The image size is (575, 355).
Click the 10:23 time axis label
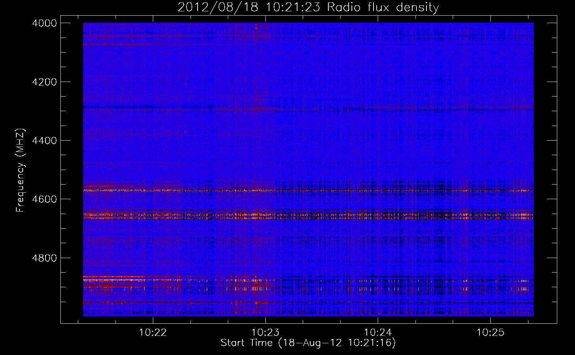265,333
